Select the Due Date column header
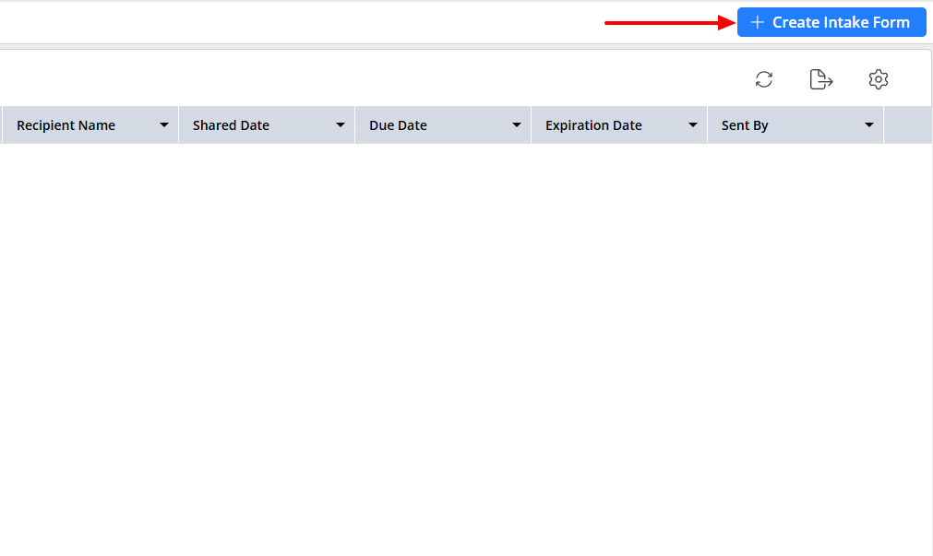 tap(397, 124)
